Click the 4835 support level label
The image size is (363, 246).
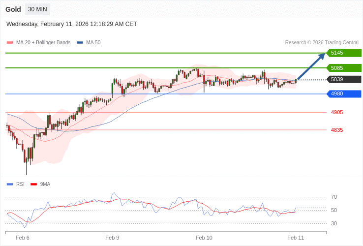click(337, 130)
